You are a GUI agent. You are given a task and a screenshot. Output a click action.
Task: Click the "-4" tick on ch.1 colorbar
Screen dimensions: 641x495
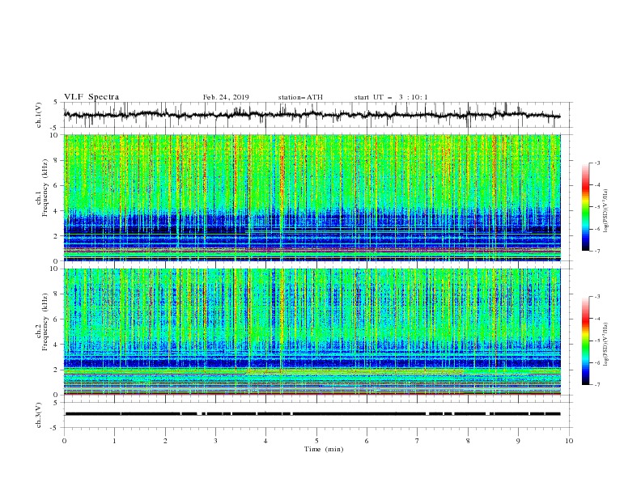point(597,185)
